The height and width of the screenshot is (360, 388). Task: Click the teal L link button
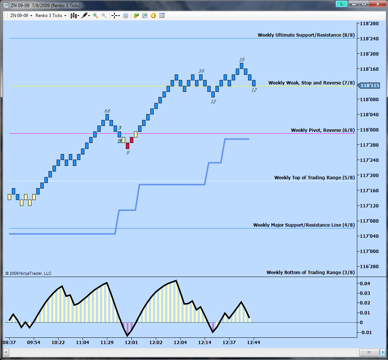pyautogui.click(x=341, y=4)
